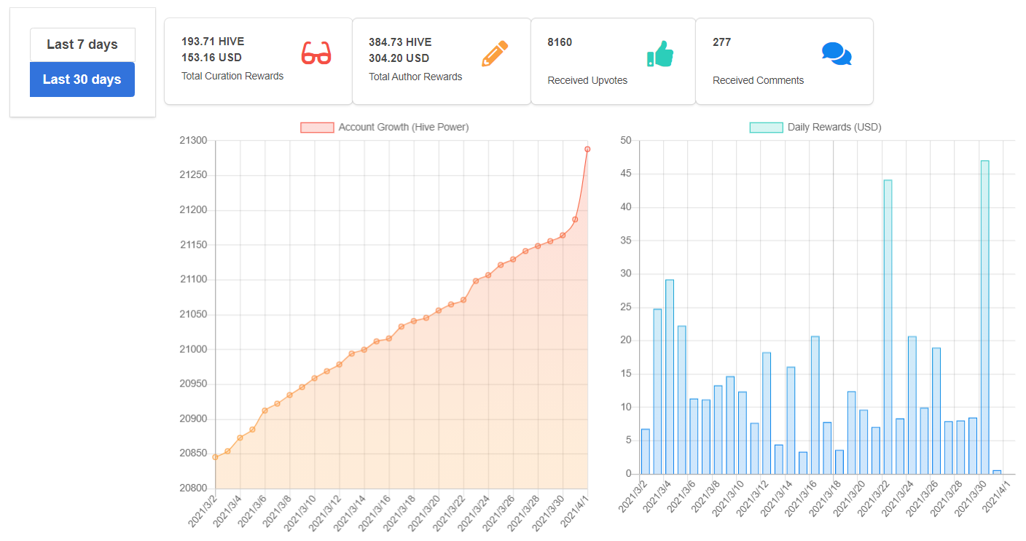Select the Last 30 days button

click(82, 79)
